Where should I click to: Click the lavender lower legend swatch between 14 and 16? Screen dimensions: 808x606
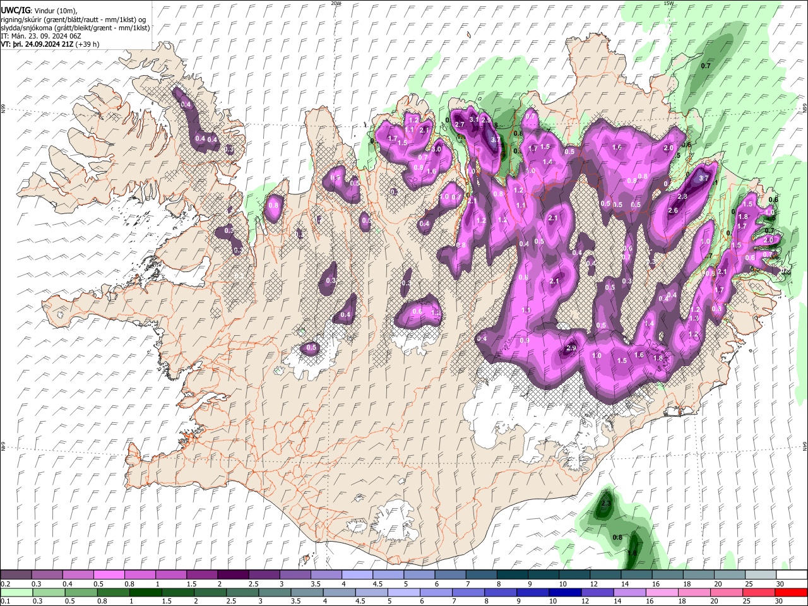[x=629, y=592]
